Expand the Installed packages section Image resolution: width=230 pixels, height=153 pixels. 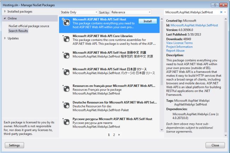tap(5, 11)
